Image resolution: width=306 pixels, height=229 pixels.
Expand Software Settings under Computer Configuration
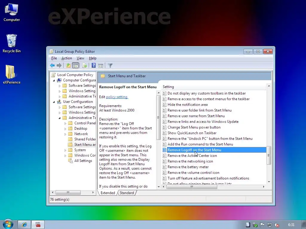[59, 86]
